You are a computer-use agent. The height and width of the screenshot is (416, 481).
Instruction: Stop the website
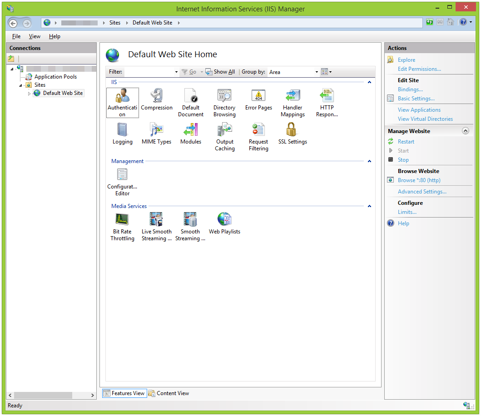pos(403,160)
